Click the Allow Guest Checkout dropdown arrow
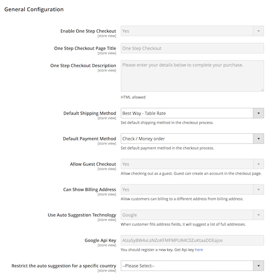 pyautogui.click(x=259, y=164)
